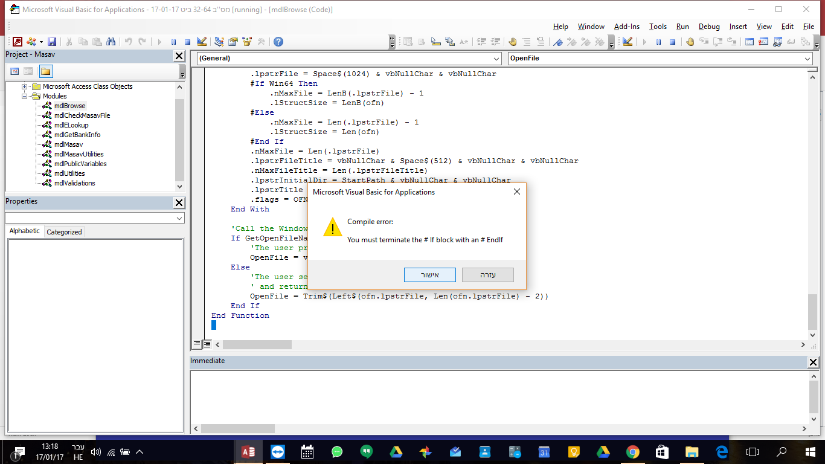Click the Toggle Breakpoint hand icon in Edit toolbar
The image size is (825, 464).
tap(513, 42)
